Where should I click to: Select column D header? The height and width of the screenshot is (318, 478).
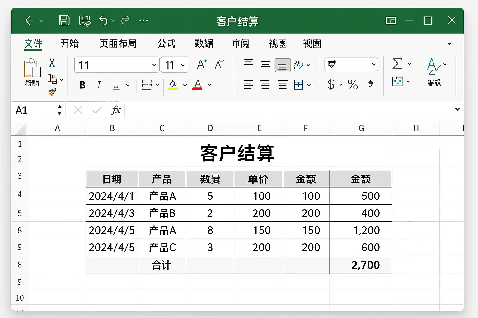[x=210, y=128]
